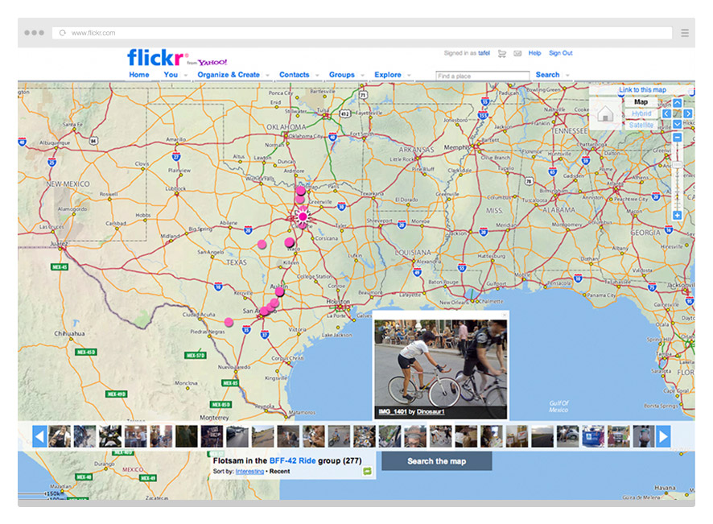Image resolution: width=713 pixels, height=524 pixels.
Task: Pan the map down with arrow button
Action: pos(677,124)
